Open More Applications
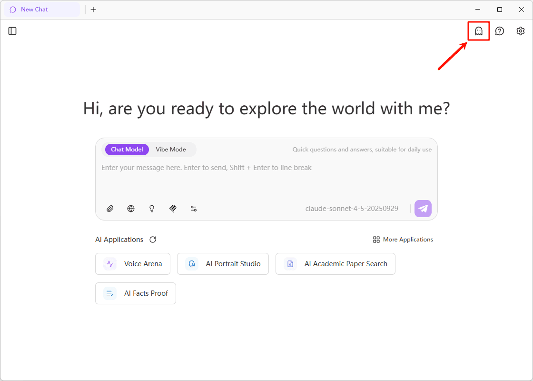This screenshot has height=381, width=533. (x=403, y=240)
